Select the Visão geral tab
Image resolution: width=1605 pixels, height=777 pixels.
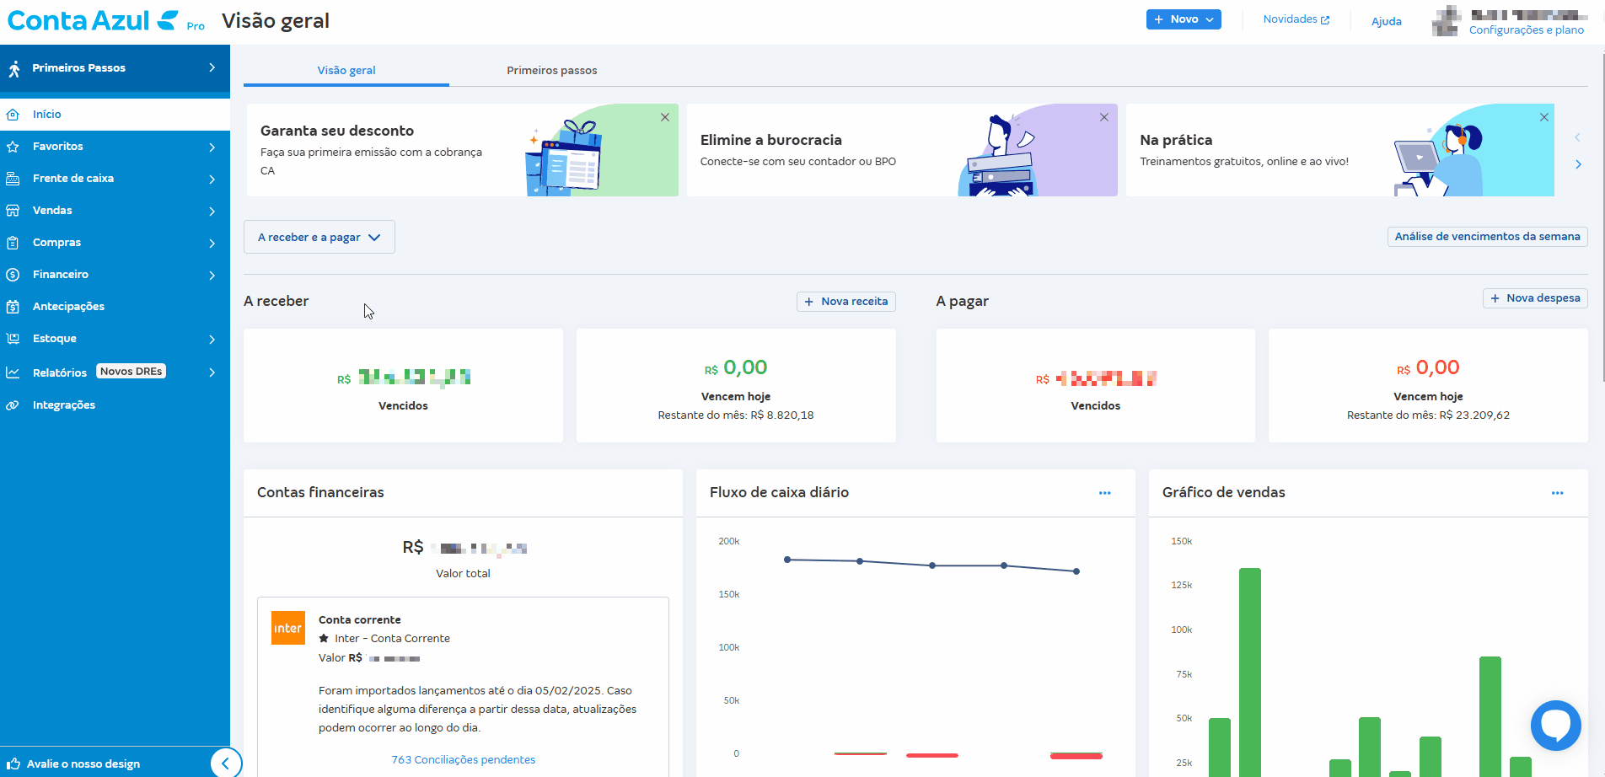point(346,71)
